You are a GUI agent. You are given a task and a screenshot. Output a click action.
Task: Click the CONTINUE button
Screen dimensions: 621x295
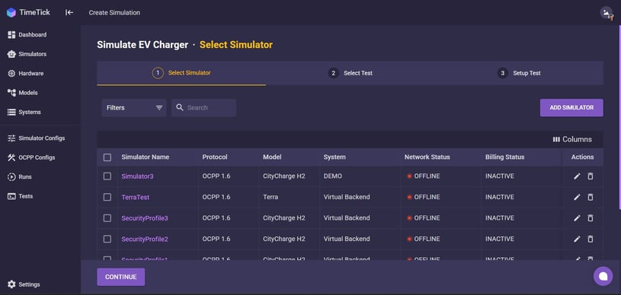121,277
